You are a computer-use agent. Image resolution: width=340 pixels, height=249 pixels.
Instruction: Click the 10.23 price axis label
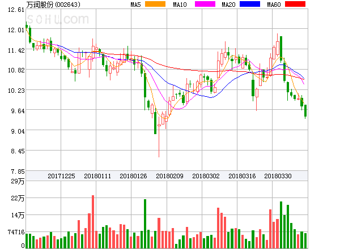(x=16, y=91)
